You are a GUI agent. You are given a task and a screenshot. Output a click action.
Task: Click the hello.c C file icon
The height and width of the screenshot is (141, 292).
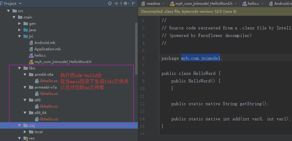(31, 55)
